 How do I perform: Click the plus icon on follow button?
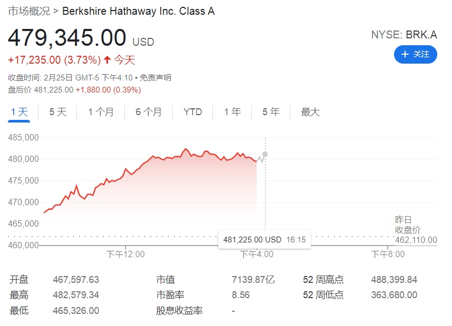tap(405, 54)
